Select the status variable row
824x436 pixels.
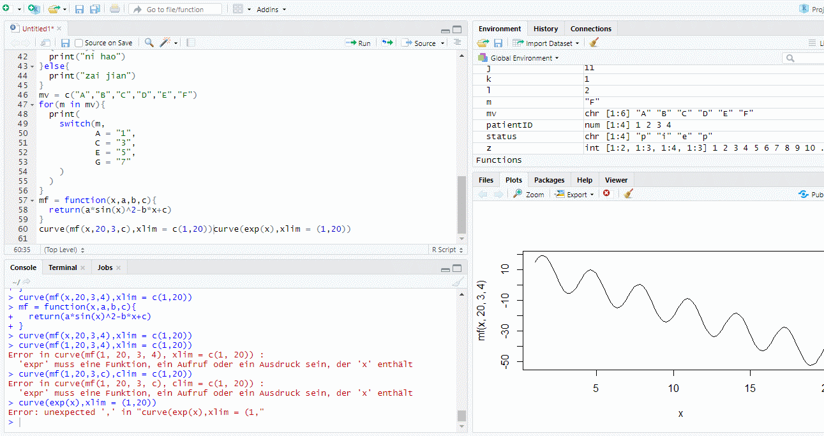point(648,136)
